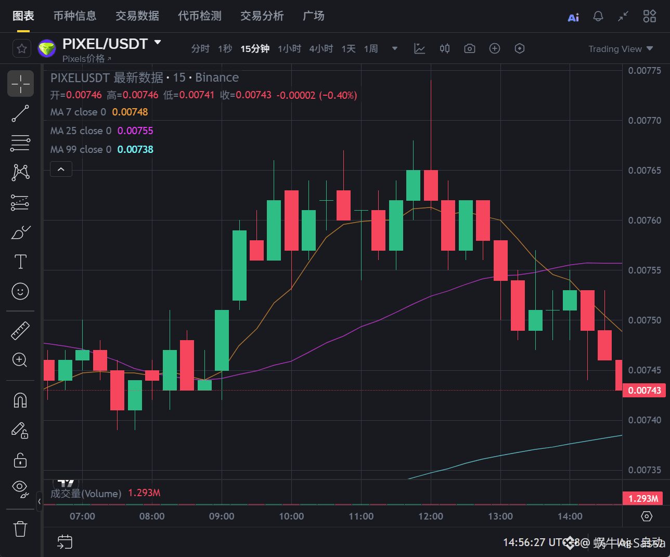670x557 pixels.
Task: Expand the left drawing toolbar handle
Action: tap(40, 502)
